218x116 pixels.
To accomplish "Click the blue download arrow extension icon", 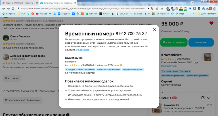I will [x=194, y=9].
